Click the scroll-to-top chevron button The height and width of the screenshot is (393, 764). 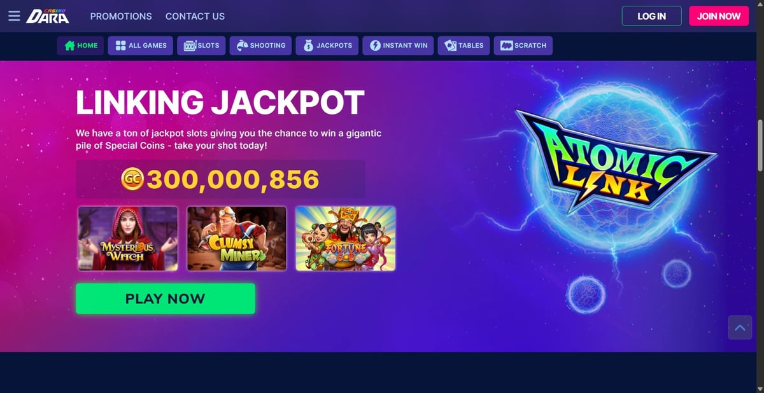(740, 327)
